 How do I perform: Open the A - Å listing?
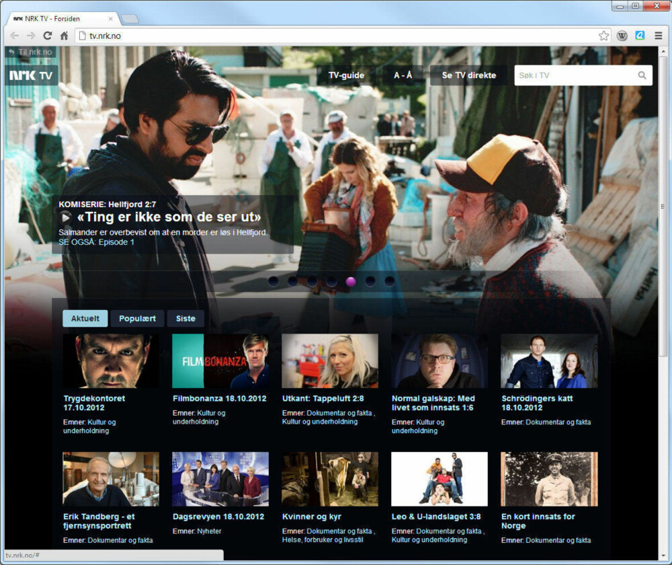point(403,75)
